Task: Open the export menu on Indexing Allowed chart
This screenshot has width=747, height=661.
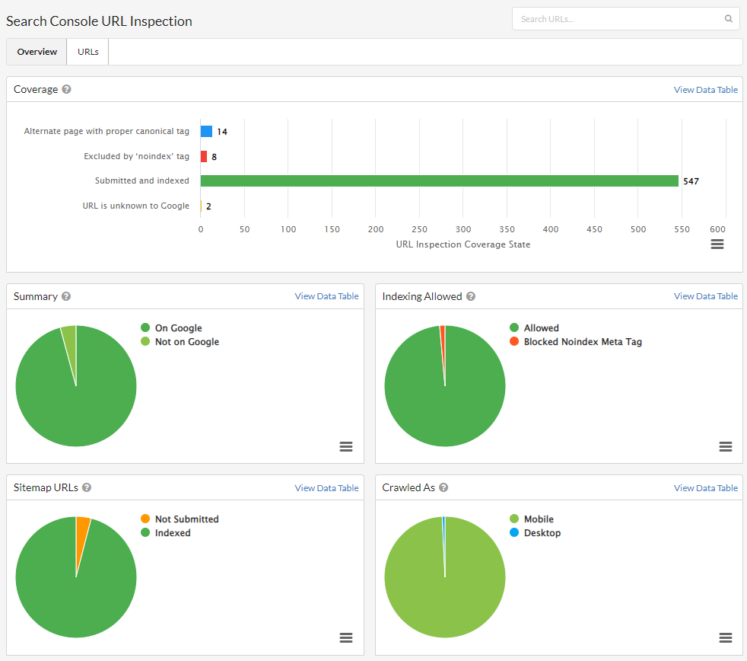Action: click(725, 446)
